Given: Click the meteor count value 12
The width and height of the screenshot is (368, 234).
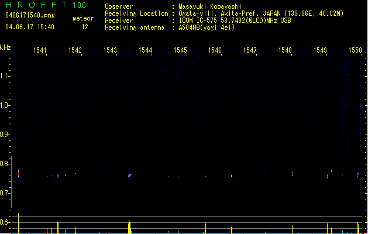Looking at the screenshot, I should [x=85, y=27].
